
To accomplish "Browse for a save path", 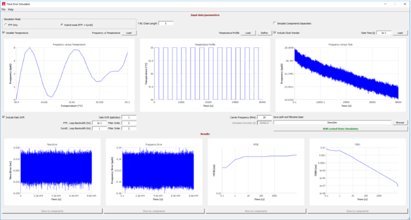I will pos(400,122).
